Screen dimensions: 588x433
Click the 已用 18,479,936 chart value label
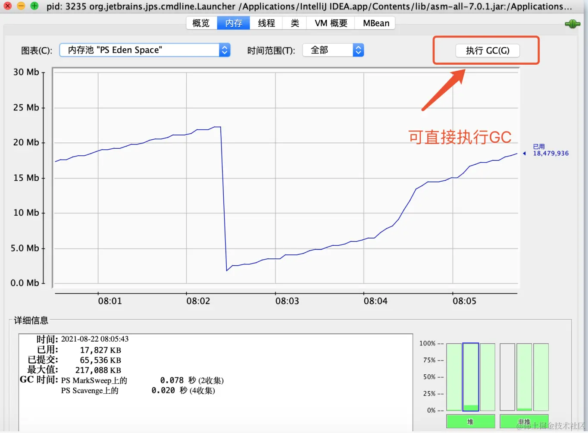(x=550, y=150)
